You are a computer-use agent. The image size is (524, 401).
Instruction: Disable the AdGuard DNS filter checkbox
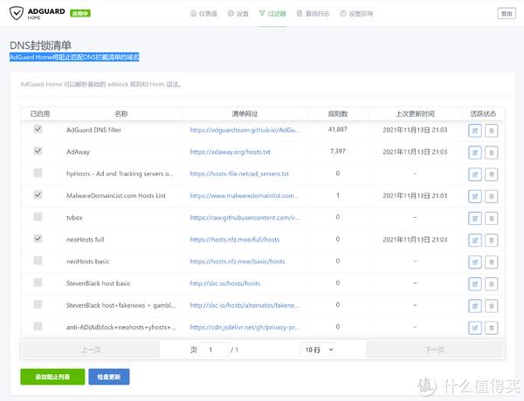(x=38, y=129)
